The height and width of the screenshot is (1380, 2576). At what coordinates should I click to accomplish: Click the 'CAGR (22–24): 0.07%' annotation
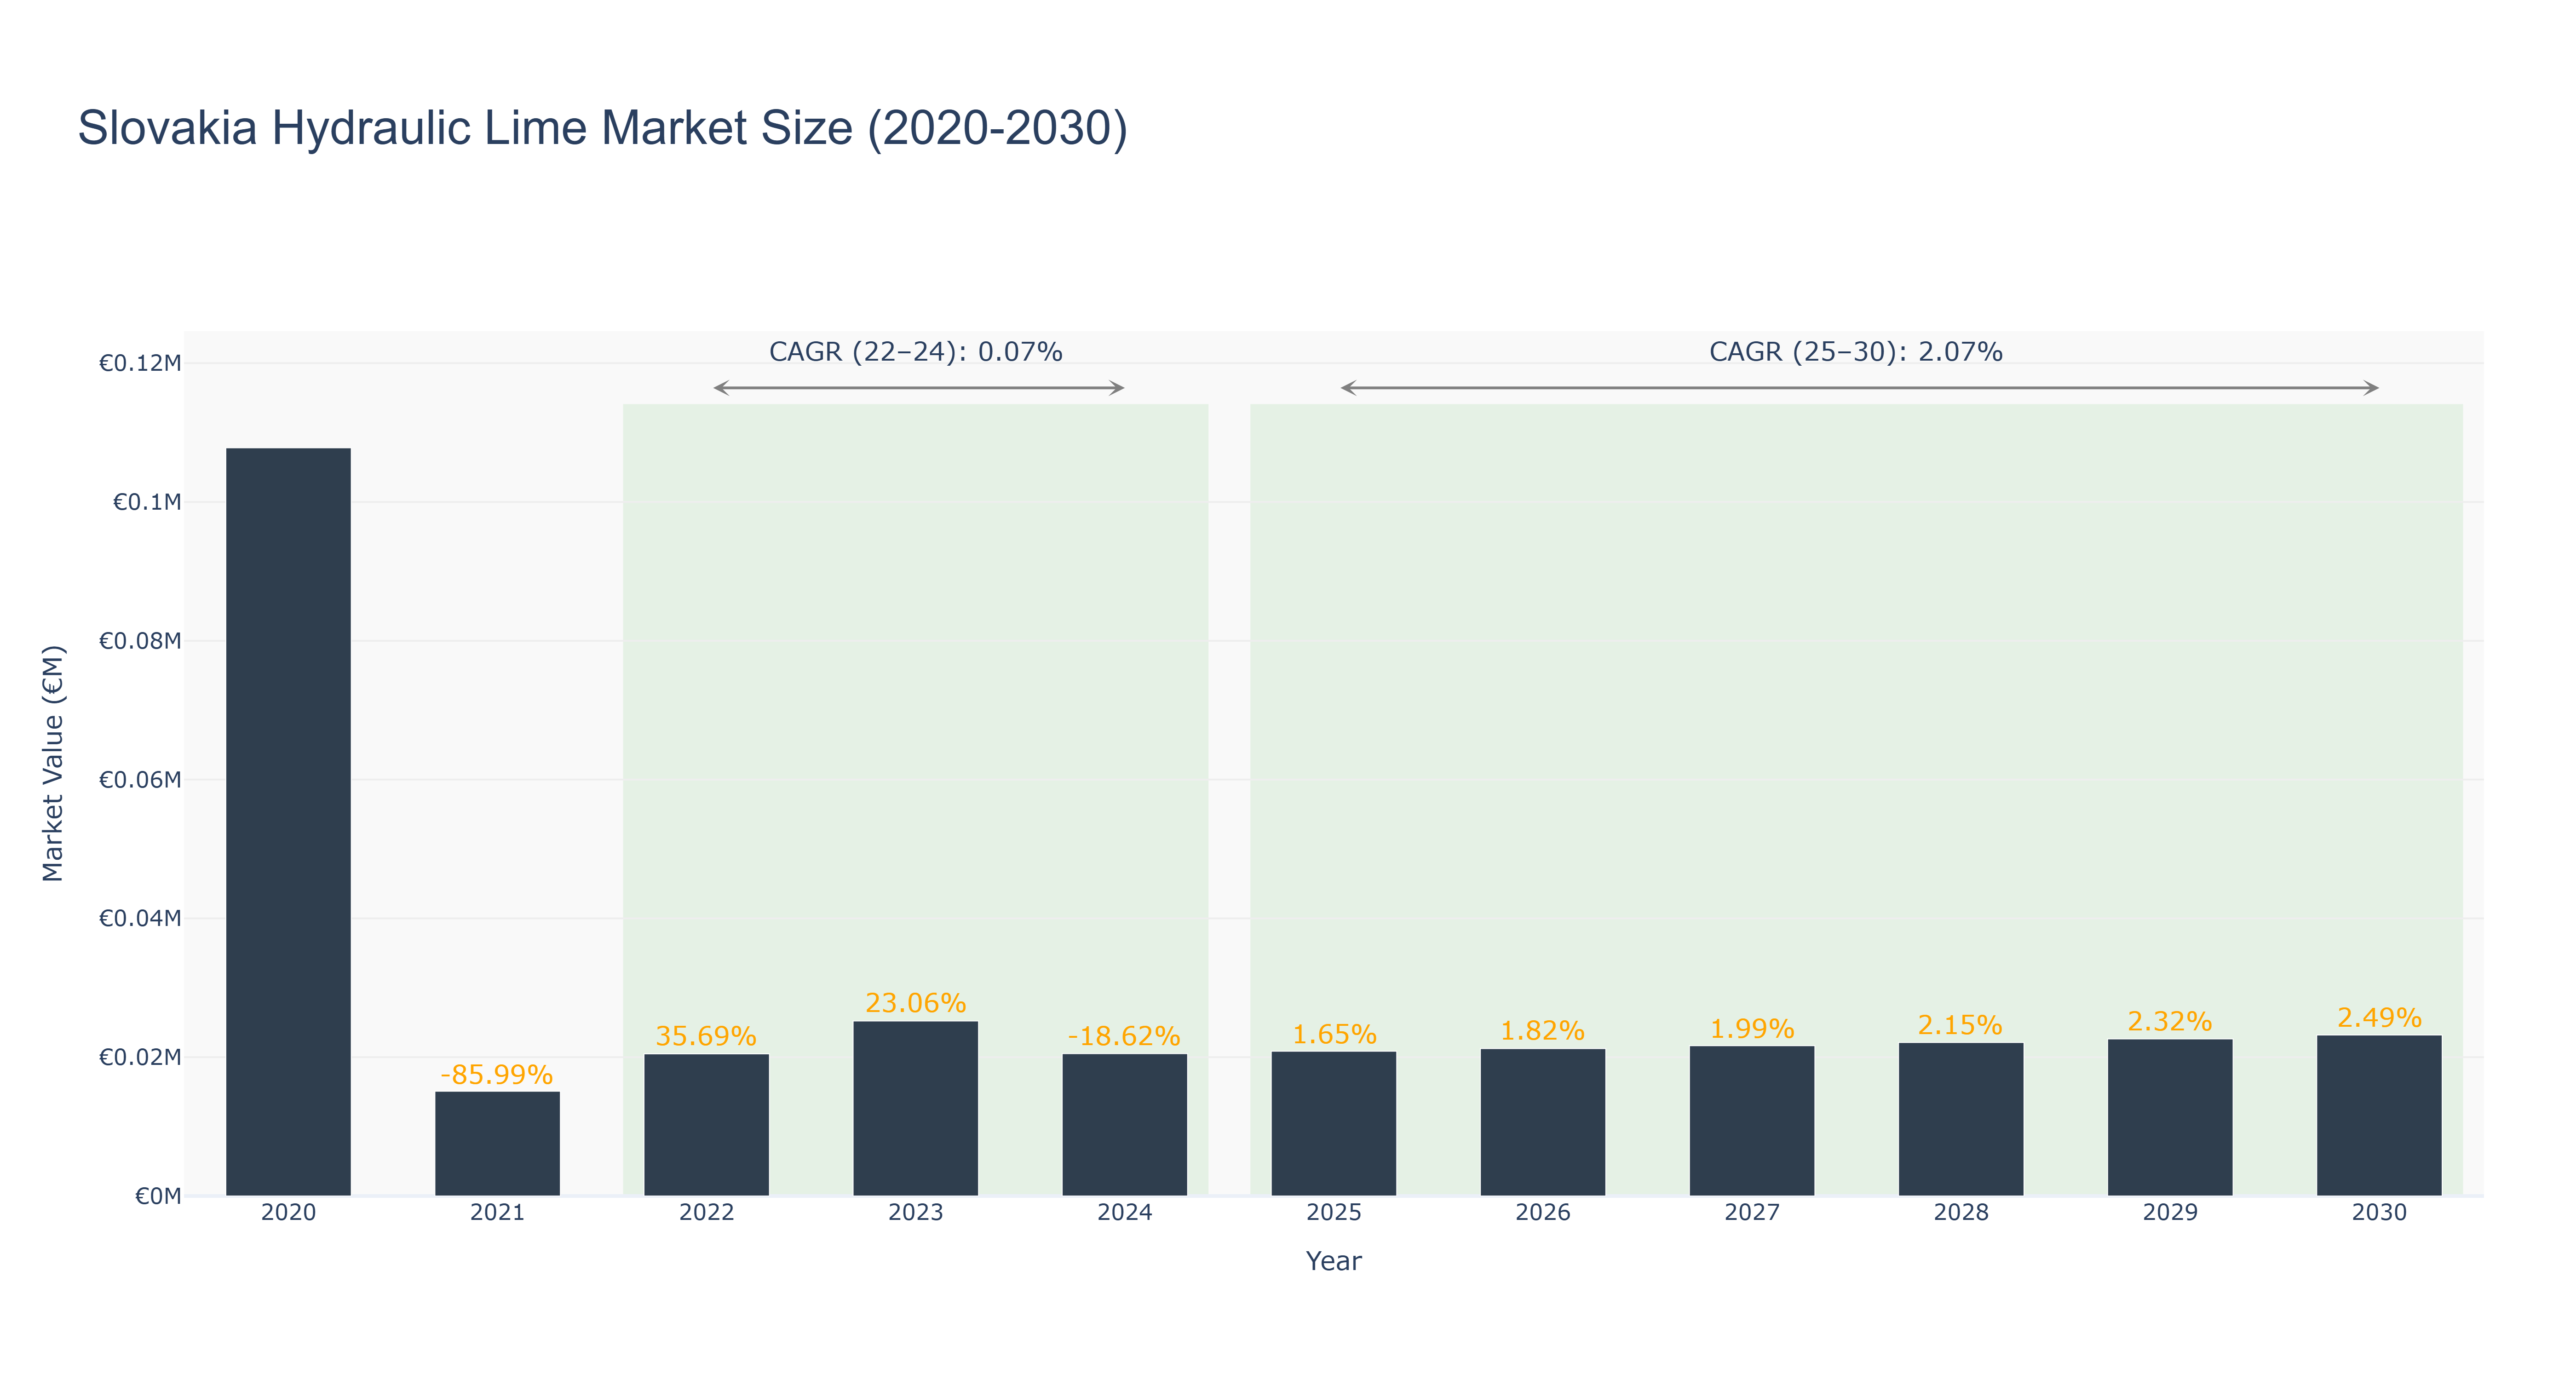(915, 352)
